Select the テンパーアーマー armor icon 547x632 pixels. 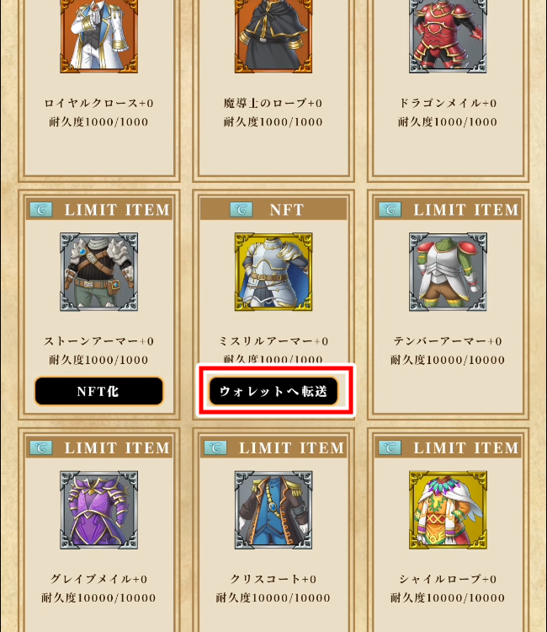448,271
